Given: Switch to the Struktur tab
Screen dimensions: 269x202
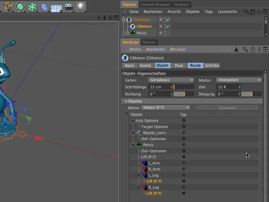Looking at the screenshot, I should point(182,4).
